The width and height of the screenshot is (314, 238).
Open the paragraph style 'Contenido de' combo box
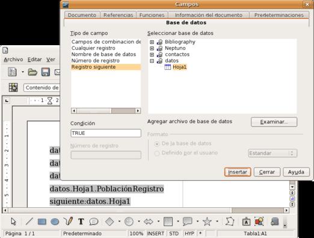tap(42, 88)
